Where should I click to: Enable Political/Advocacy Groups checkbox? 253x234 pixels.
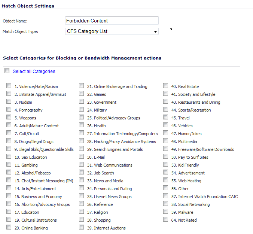[82, 117]
